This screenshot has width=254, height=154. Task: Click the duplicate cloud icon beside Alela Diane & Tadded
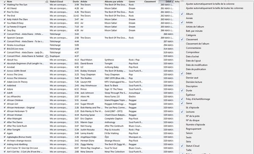[47, 56]
